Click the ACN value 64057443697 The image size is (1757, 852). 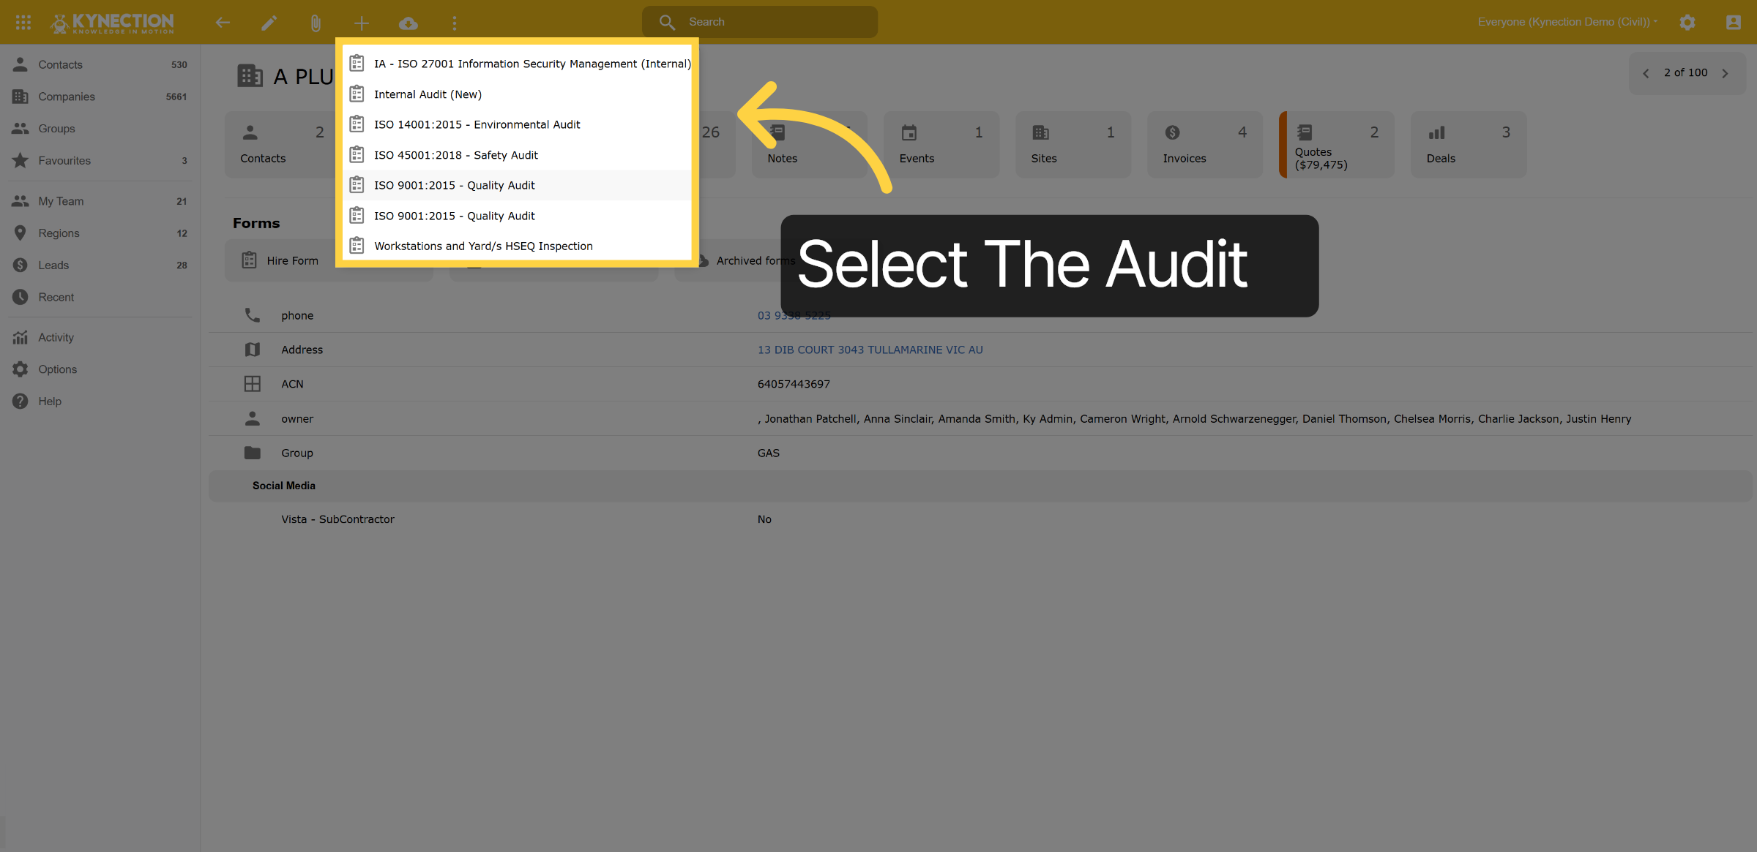[x=794, y=384]
